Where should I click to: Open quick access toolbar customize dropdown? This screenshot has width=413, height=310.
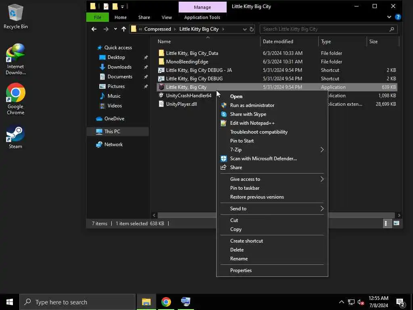pyautogui.click(x=123, y=6)
